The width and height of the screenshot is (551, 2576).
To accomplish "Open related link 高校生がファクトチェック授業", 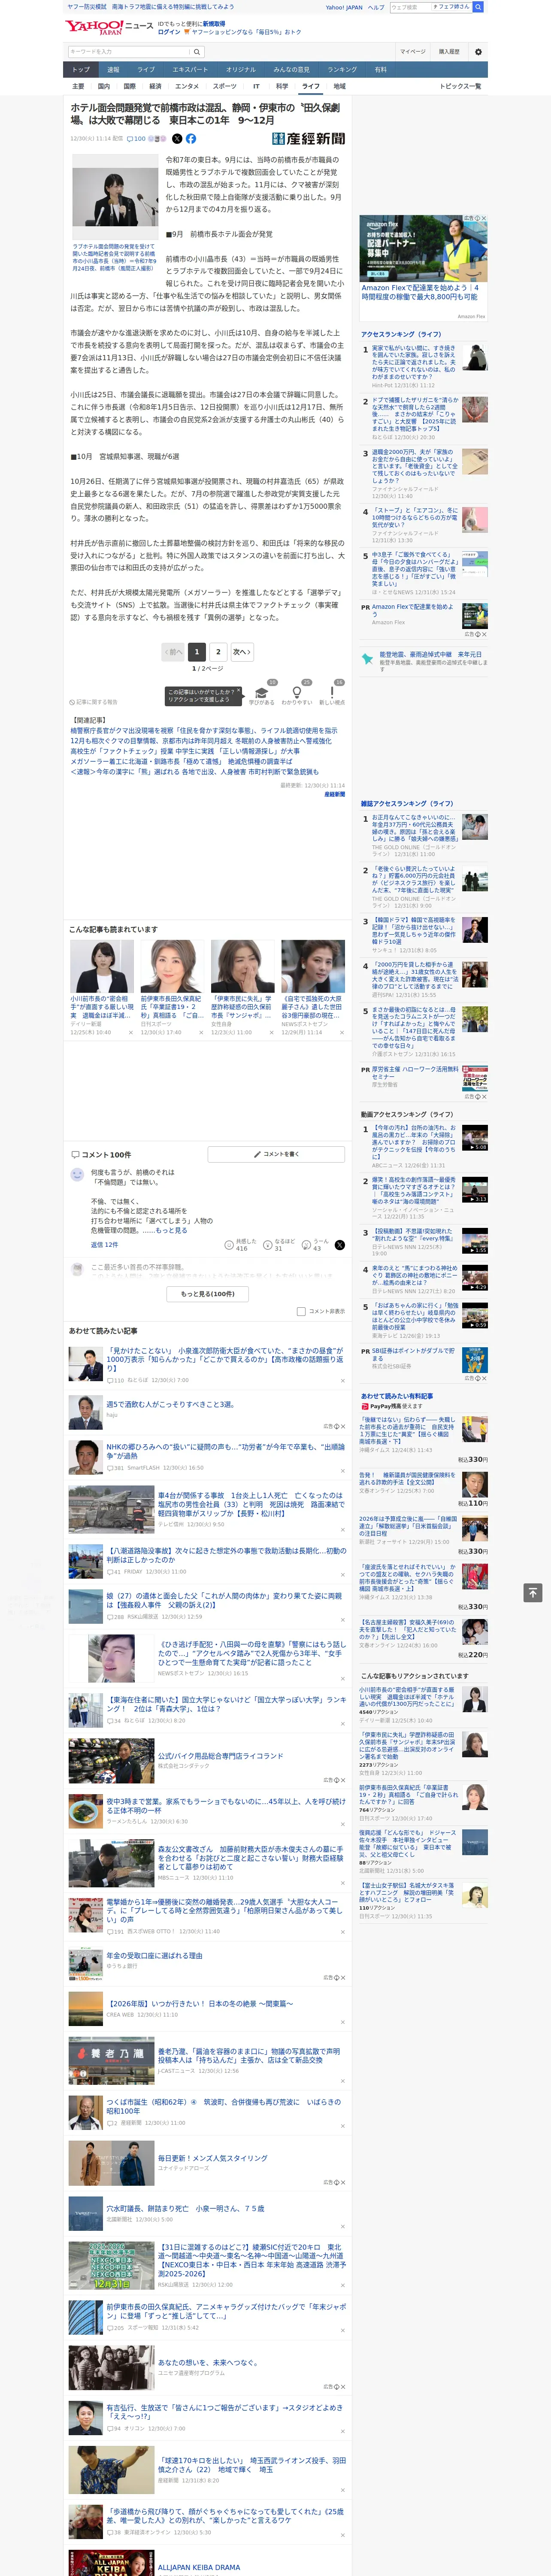I will pos(185,751).
